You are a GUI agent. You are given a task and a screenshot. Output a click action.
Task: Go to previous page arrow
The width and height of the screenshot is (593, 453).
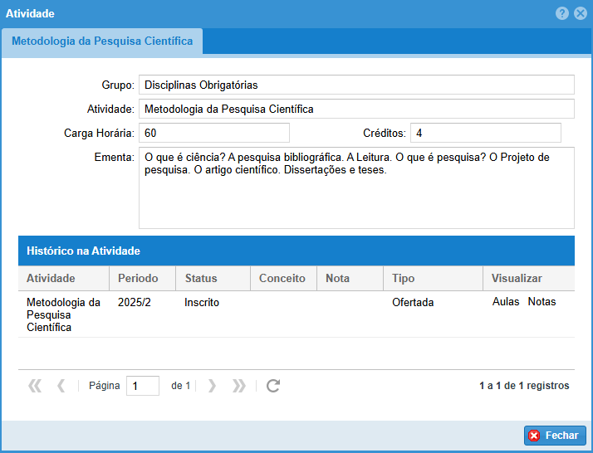pyautogui.click(x=61, y=386)
